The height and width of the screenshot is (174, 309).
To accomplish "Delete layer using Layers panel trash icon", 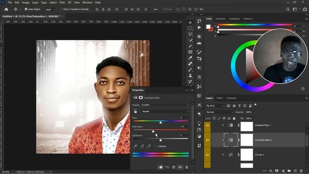I will 301,171.
